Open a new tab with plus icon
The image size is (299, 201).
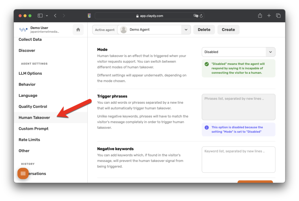click(x=269, y=15)
